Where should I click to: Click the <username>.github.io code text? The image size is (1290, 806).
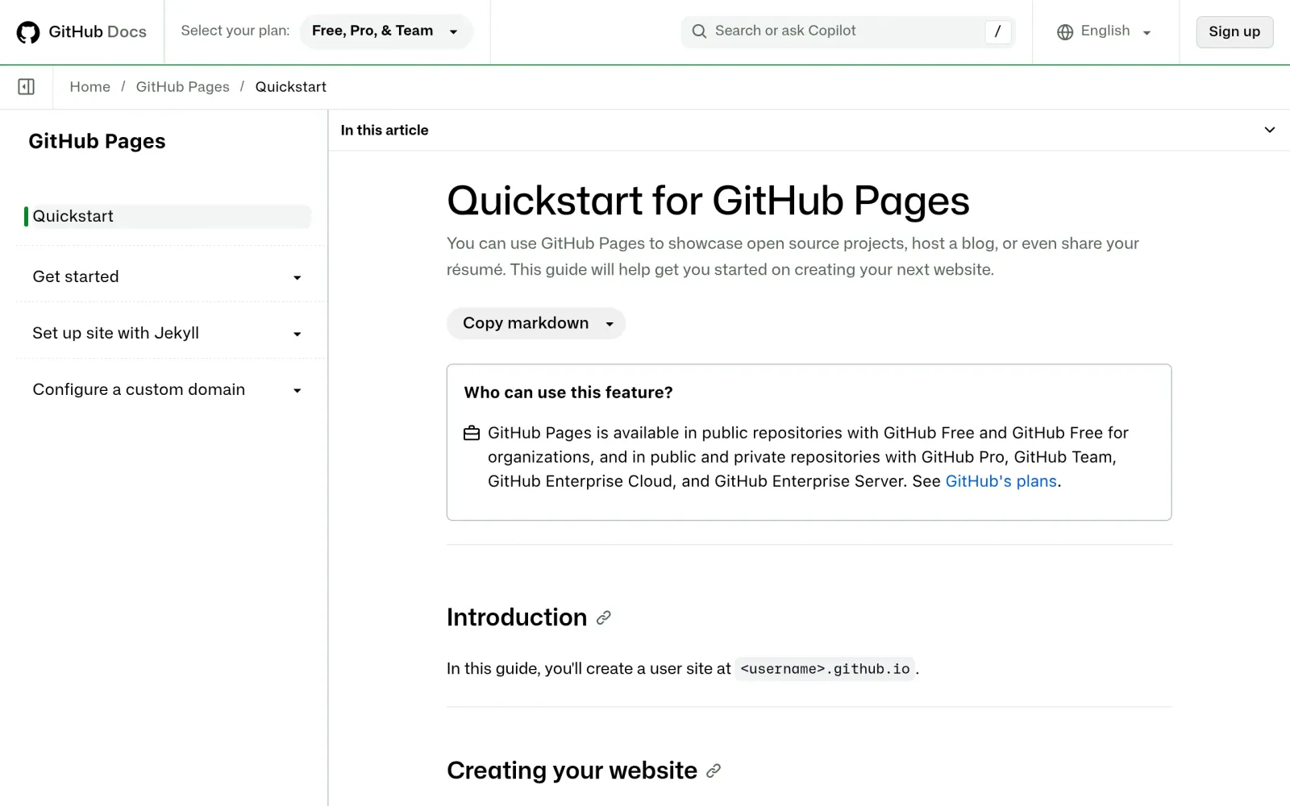click(825, 669)
